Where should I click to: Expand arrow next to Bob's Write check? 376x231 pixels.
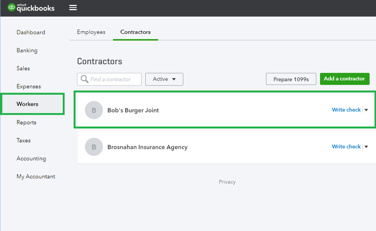click(366, 110)
